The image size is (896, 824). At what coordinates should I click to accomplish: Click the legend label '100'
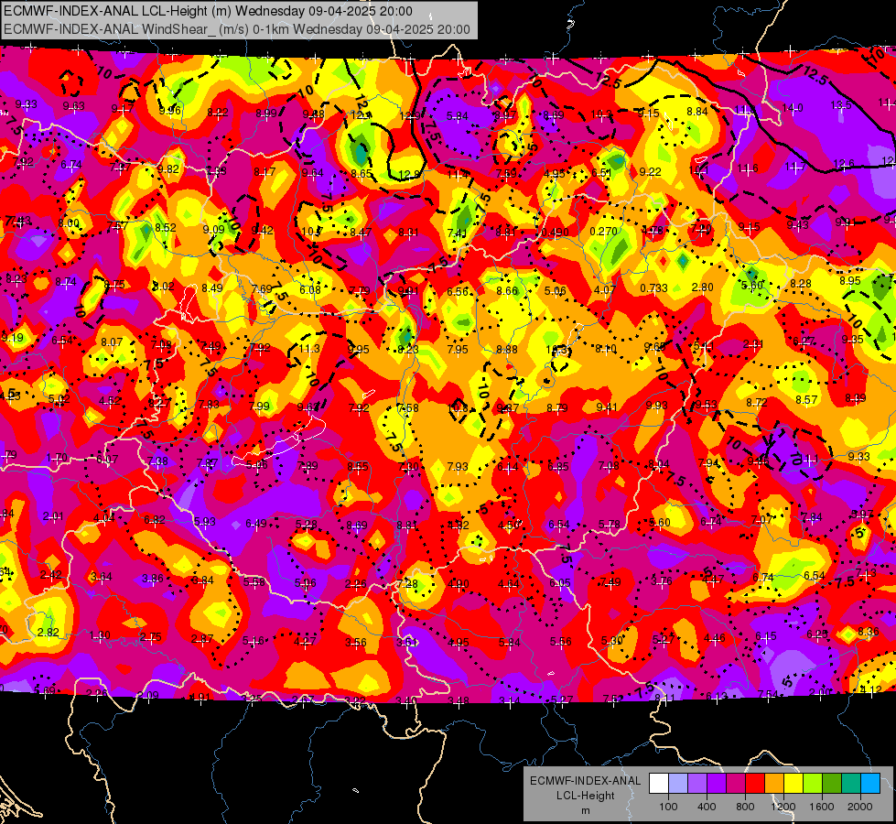coord(668,807)
